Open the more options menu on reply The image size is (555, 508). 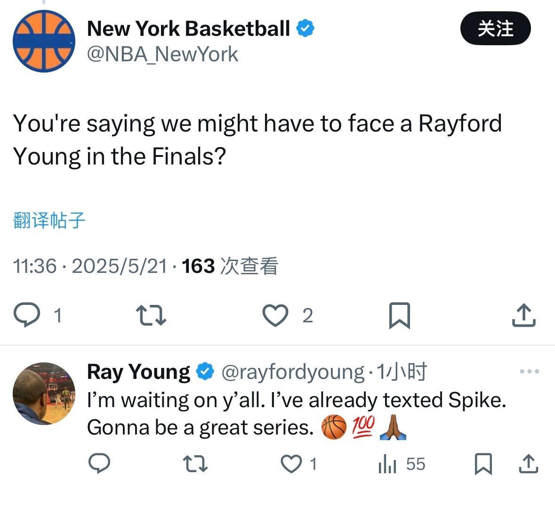point(529,372)
